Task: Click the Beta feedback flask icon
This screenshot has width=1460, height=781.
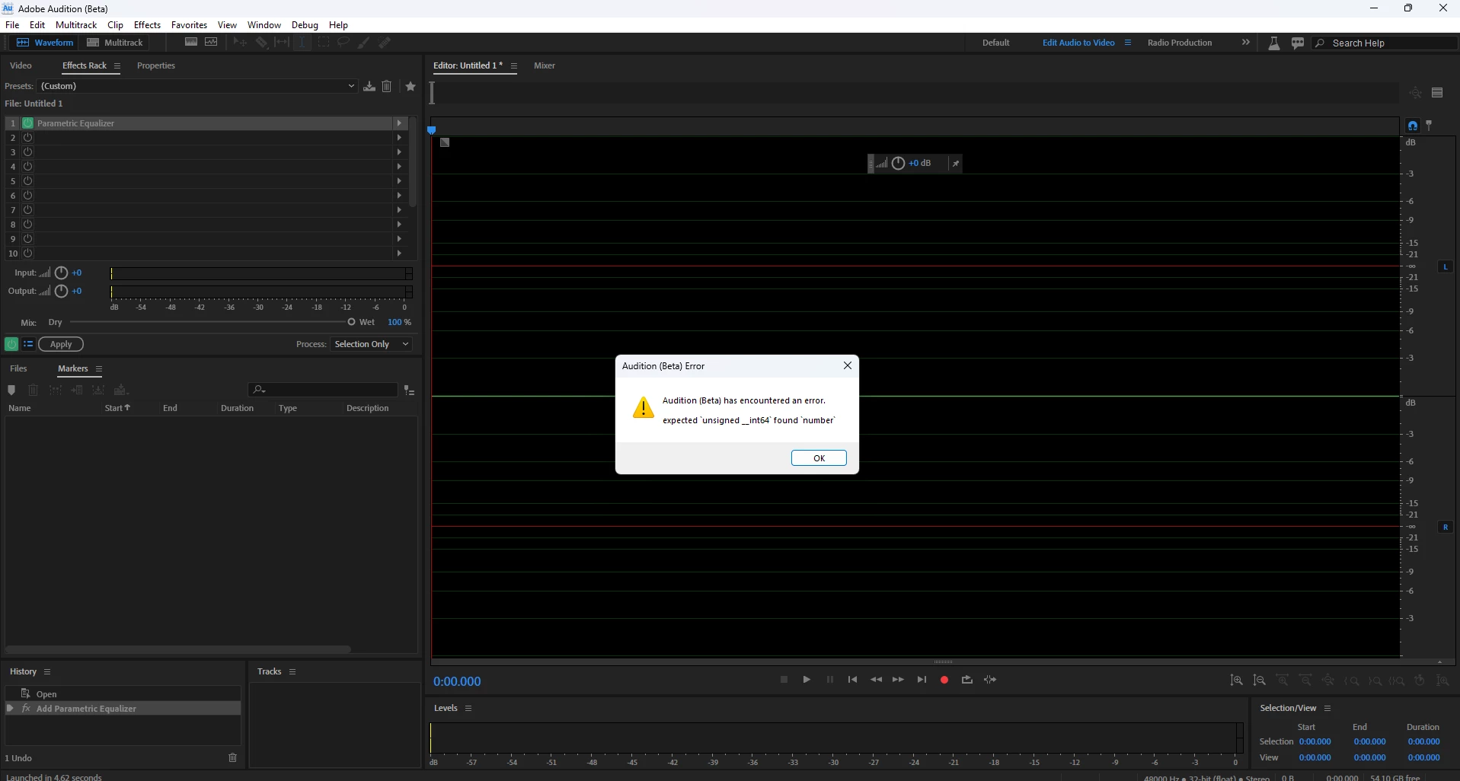Action: click(x=1273, y=43)
